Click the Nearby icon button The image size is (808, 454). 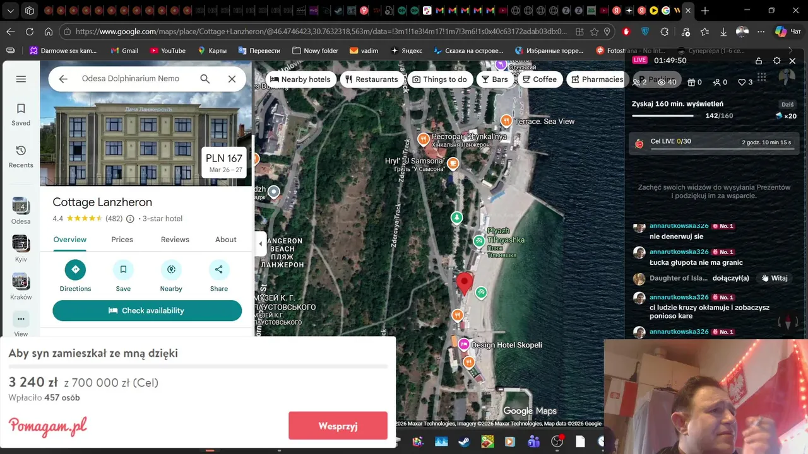171,270
